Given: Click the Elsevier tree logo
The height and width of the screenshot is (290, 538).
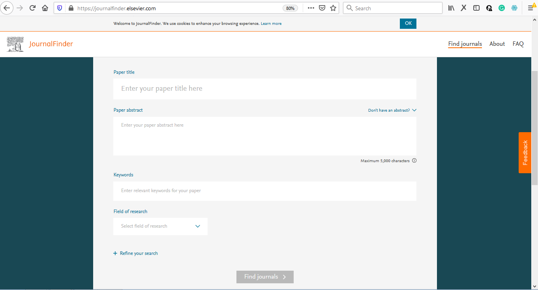Looking at the screenshot, I should 15,44.
